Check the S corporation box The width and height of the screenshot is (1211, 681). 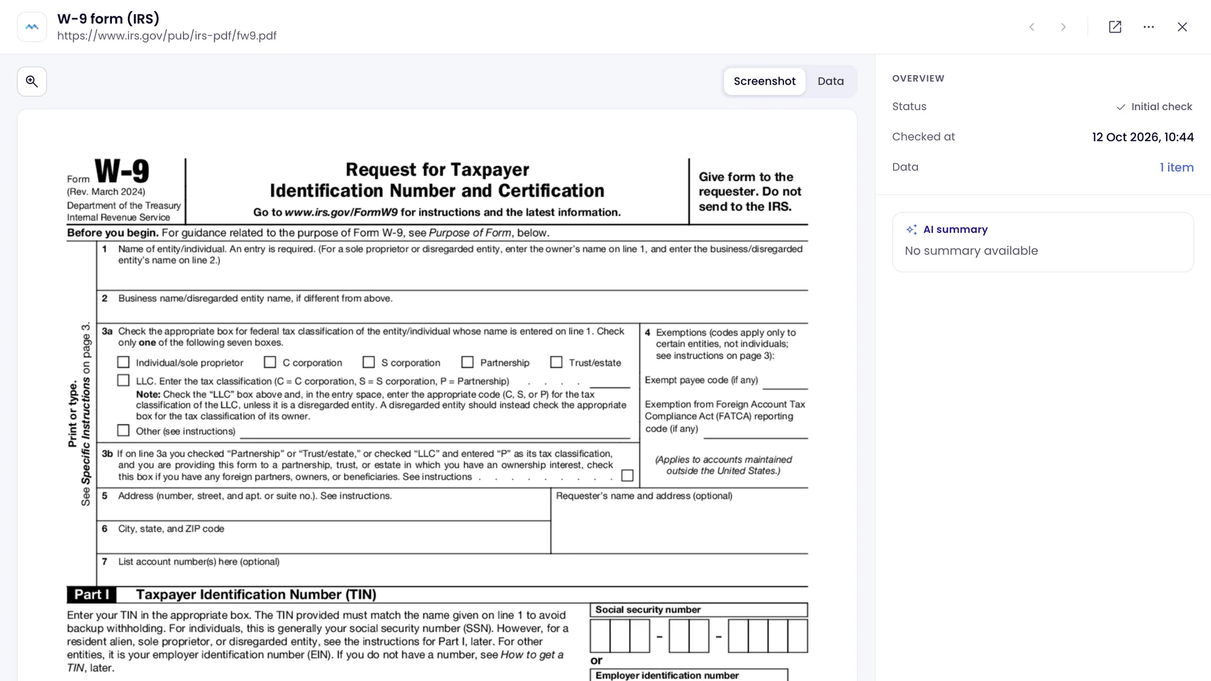pyautogui.click(x=369, y=362)
